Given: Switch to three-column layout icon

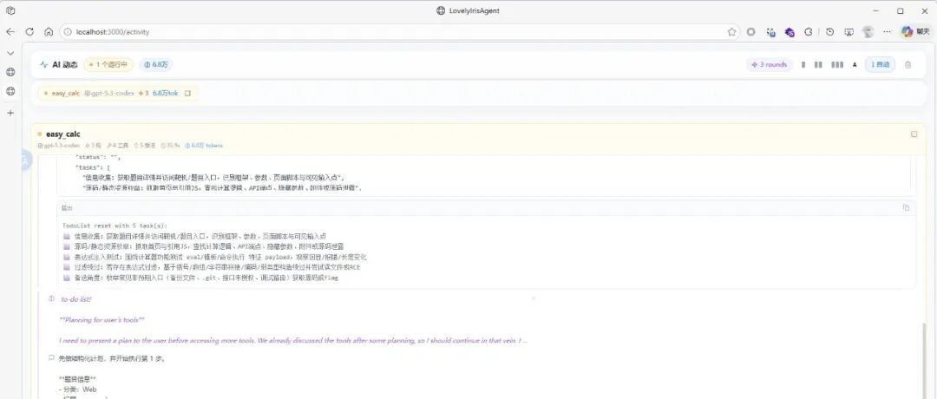Looking at the screenshot, I should point(837,64).
